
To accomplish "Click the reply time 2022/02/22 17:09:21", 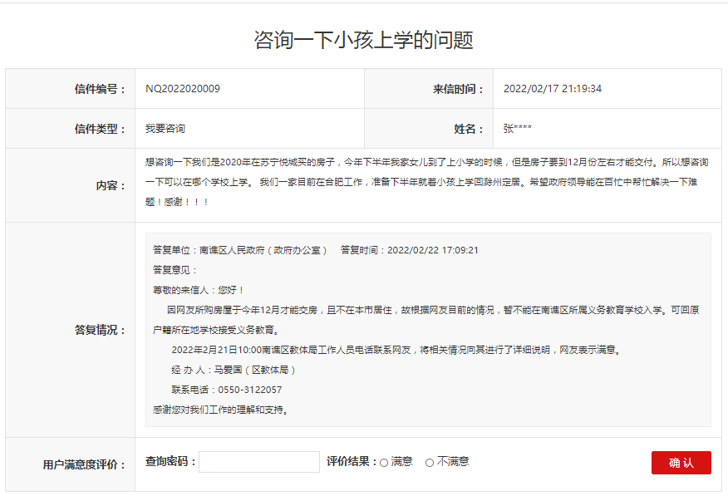I will tap(433, 250).
